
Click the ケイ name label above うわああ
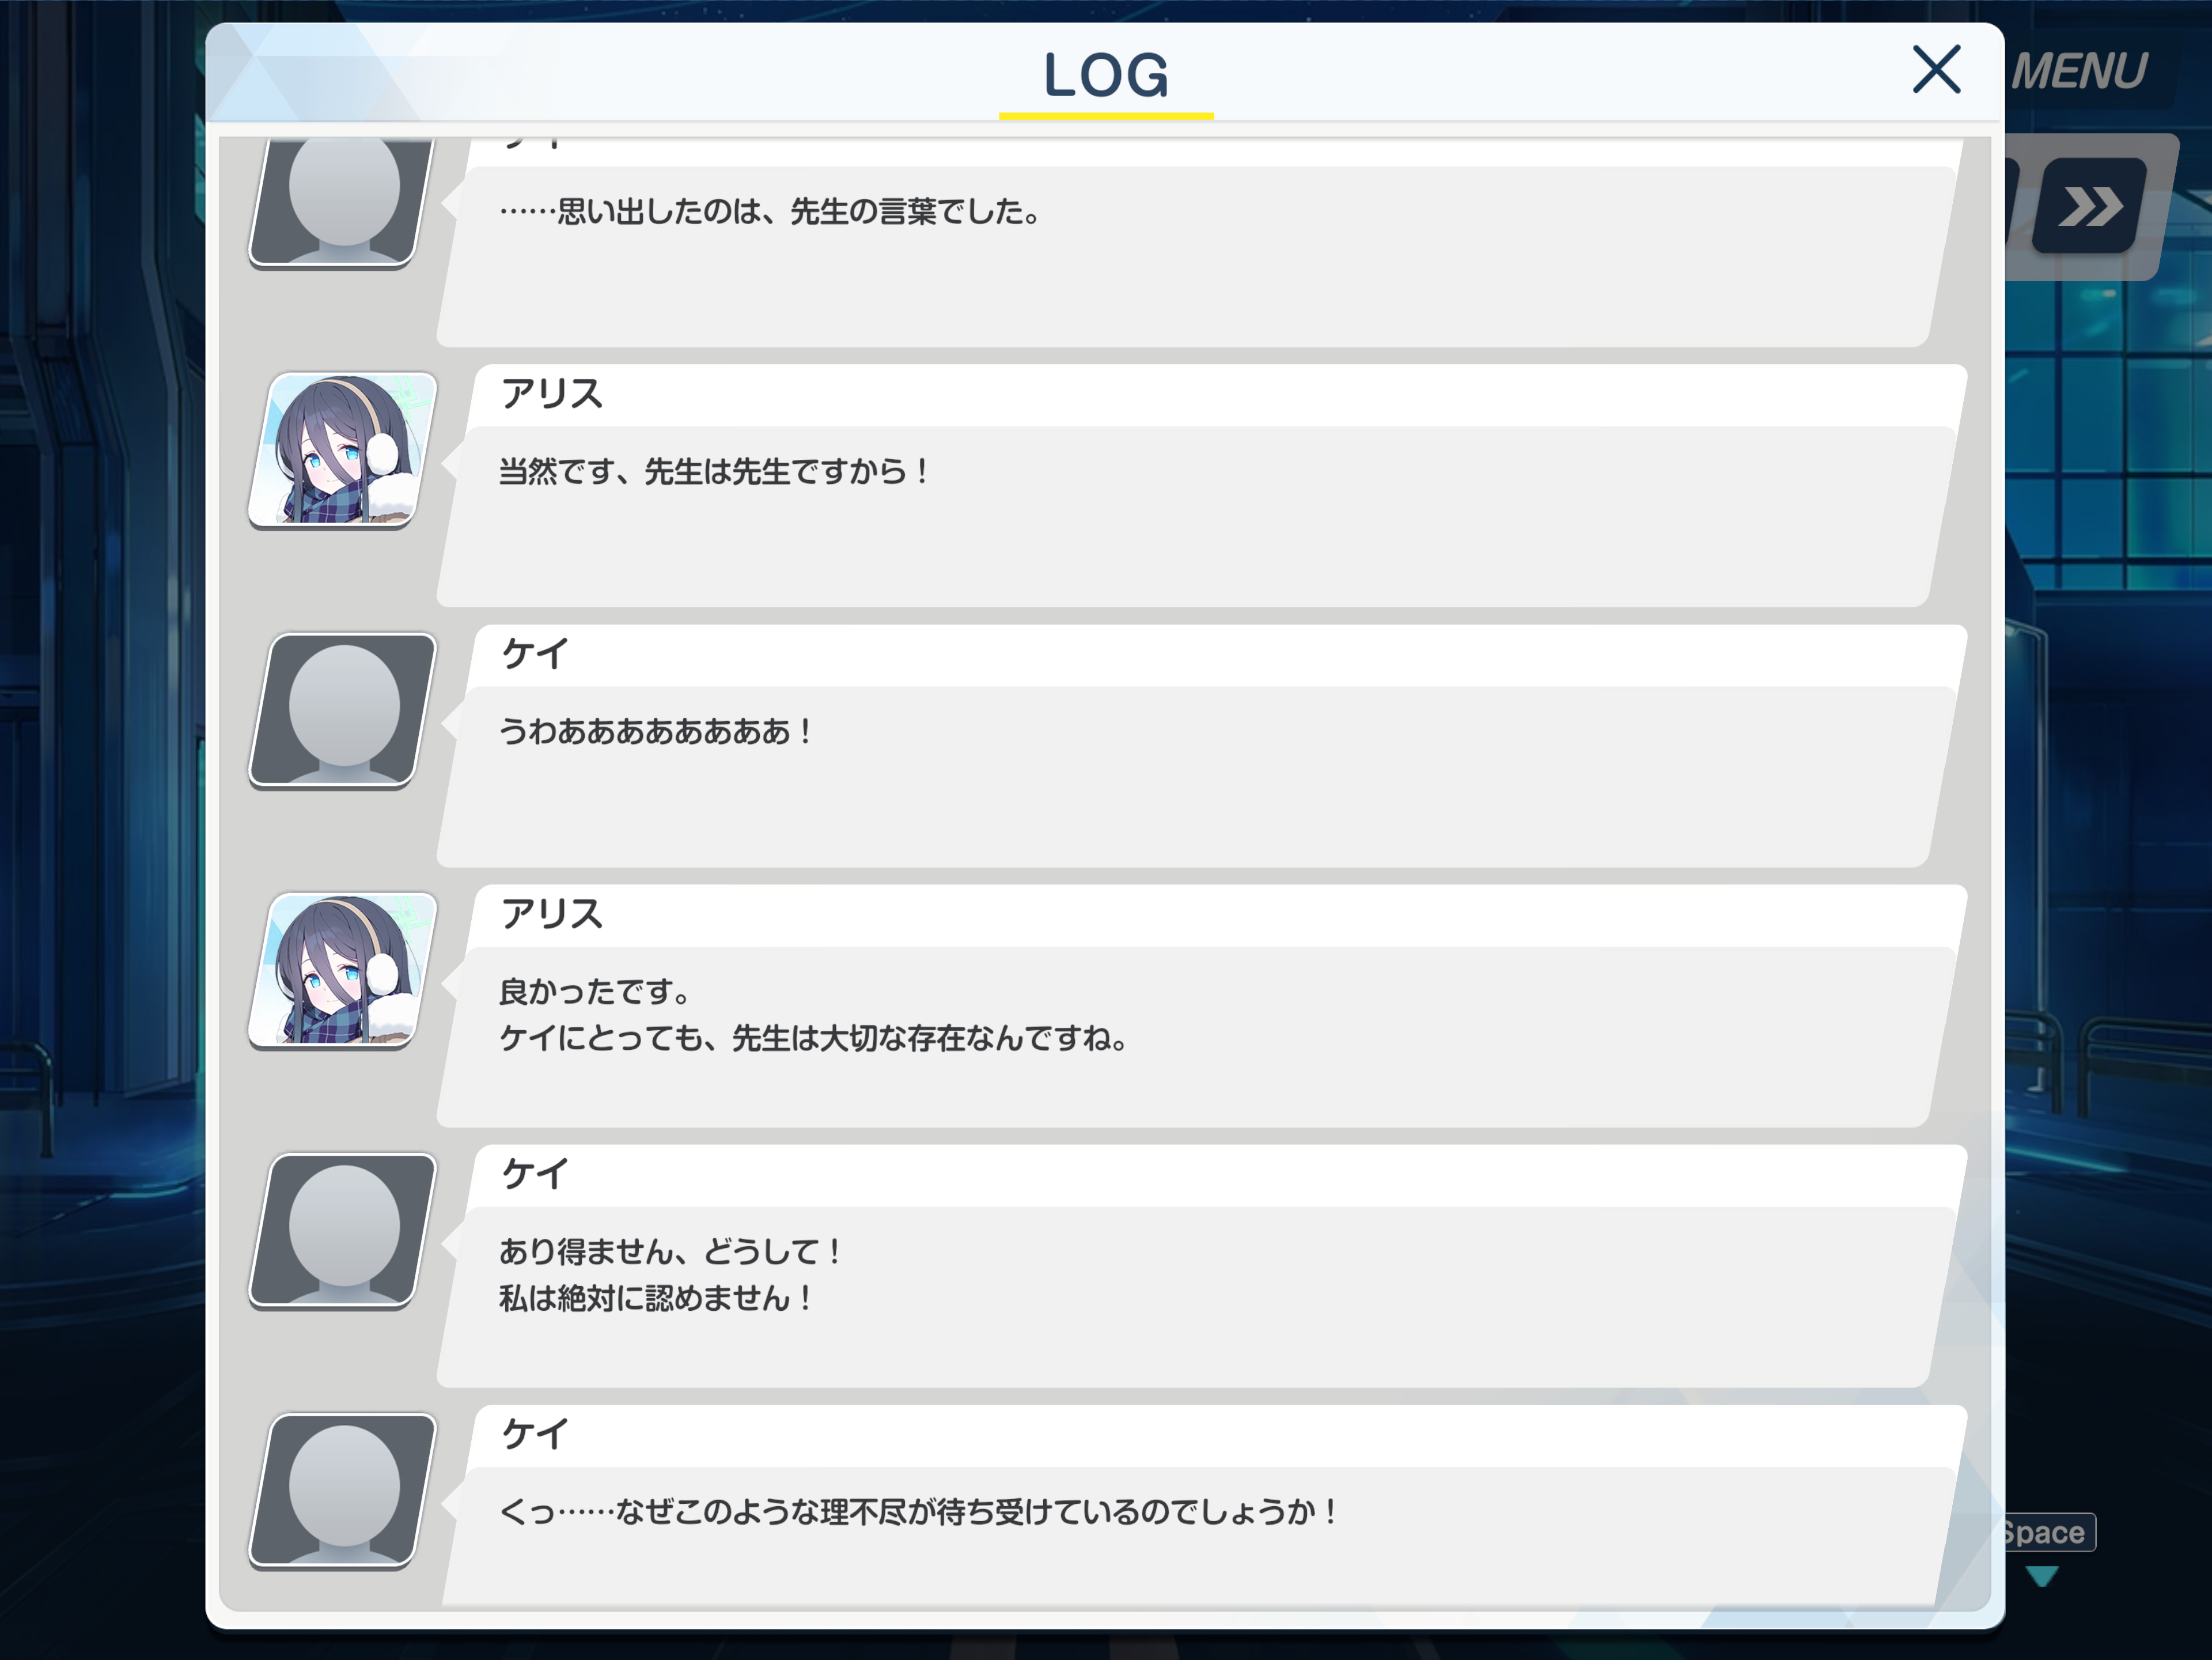[535, 654]
